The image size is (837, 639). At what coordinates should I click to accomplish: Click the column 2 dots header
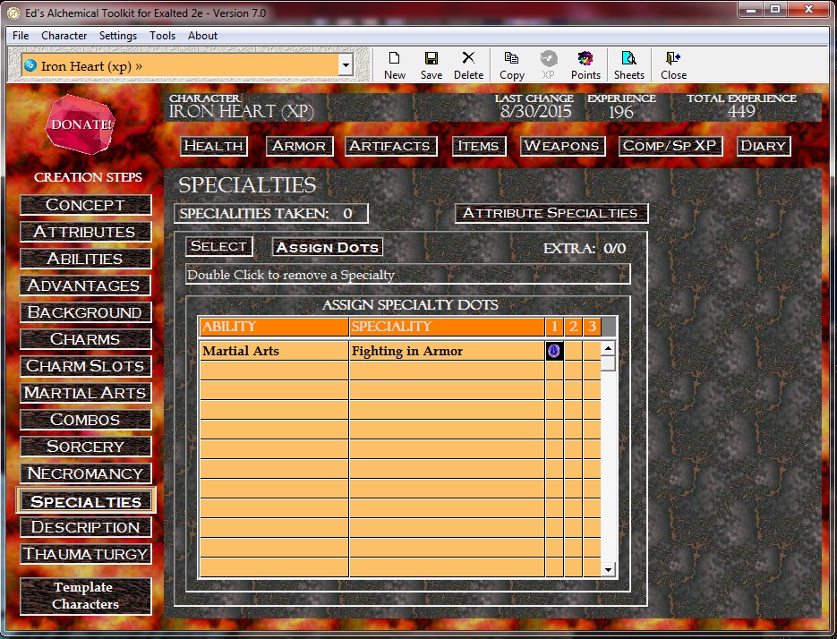pyautogui.click(x=573, y=327)
